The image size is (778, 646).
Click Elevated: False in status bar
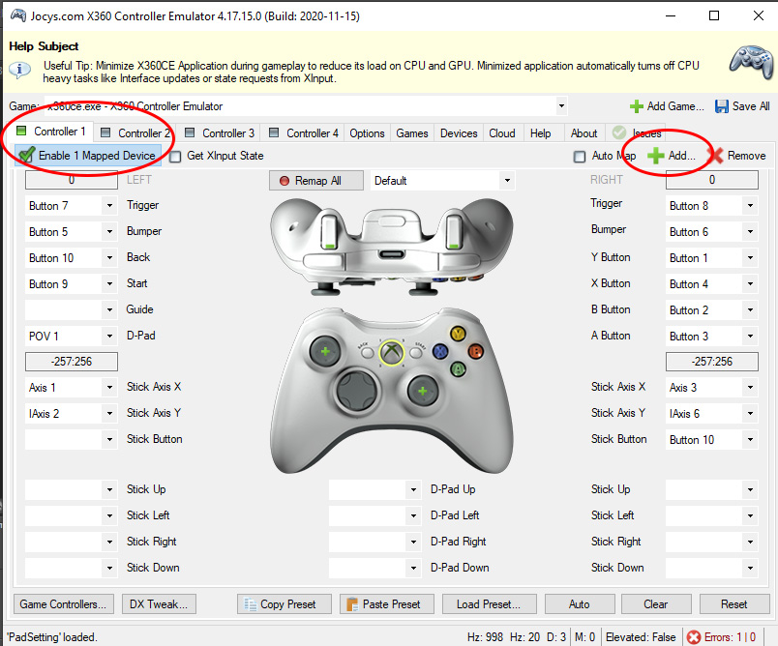point(641,637)
